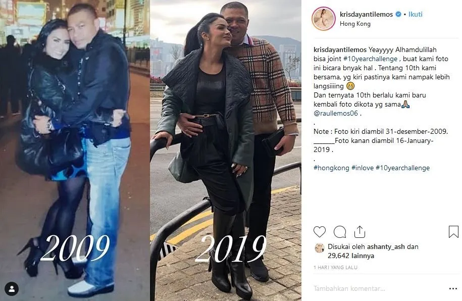Open the #hongkong hashtag
The height and width of the screenshot is (301, 462).
(331, 168)
